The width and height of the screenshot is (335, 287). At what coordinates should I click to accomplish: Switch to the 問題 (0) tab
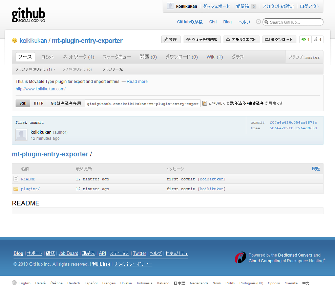(148, 57)
